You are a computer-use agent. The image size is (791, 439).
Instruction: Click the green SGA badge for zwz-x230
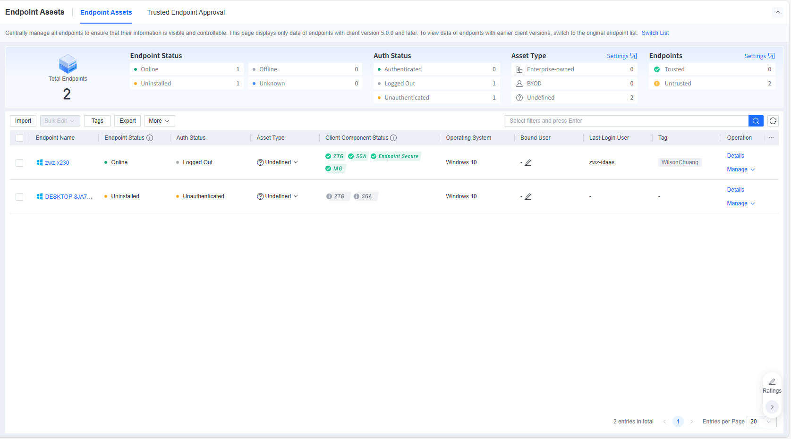tap(357, 156)
